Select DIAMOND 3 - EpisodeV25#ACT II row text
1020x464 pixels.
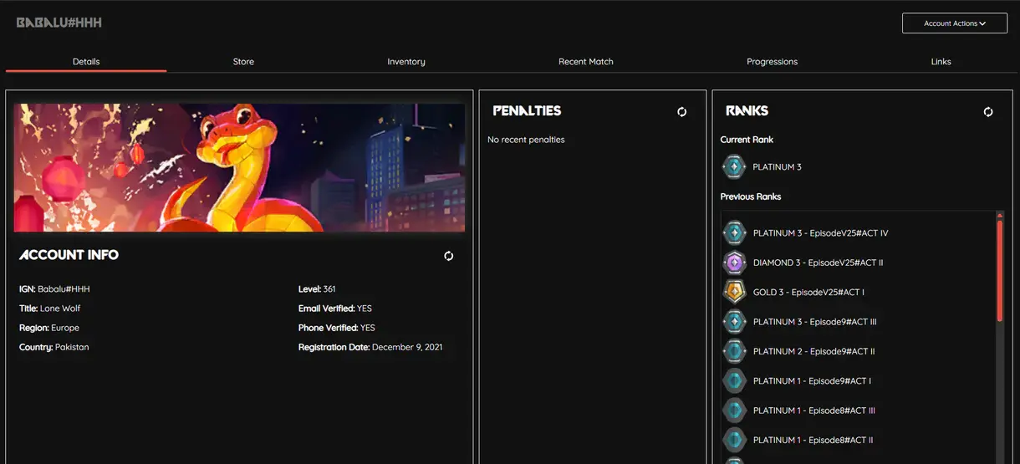click(819, 263)
